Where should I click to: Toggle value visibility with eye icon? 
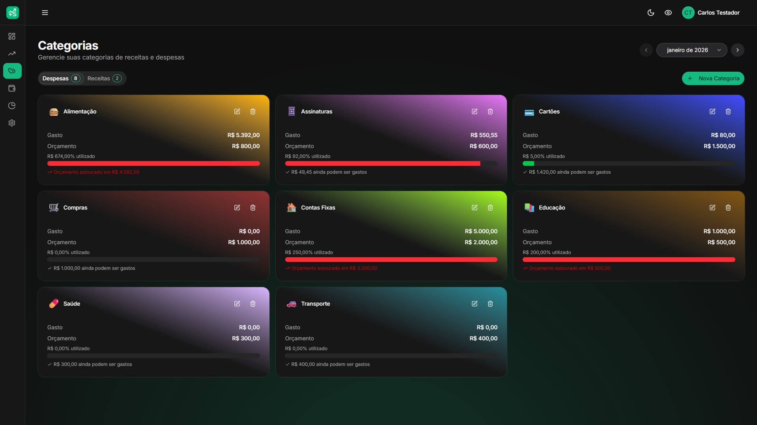668,12
